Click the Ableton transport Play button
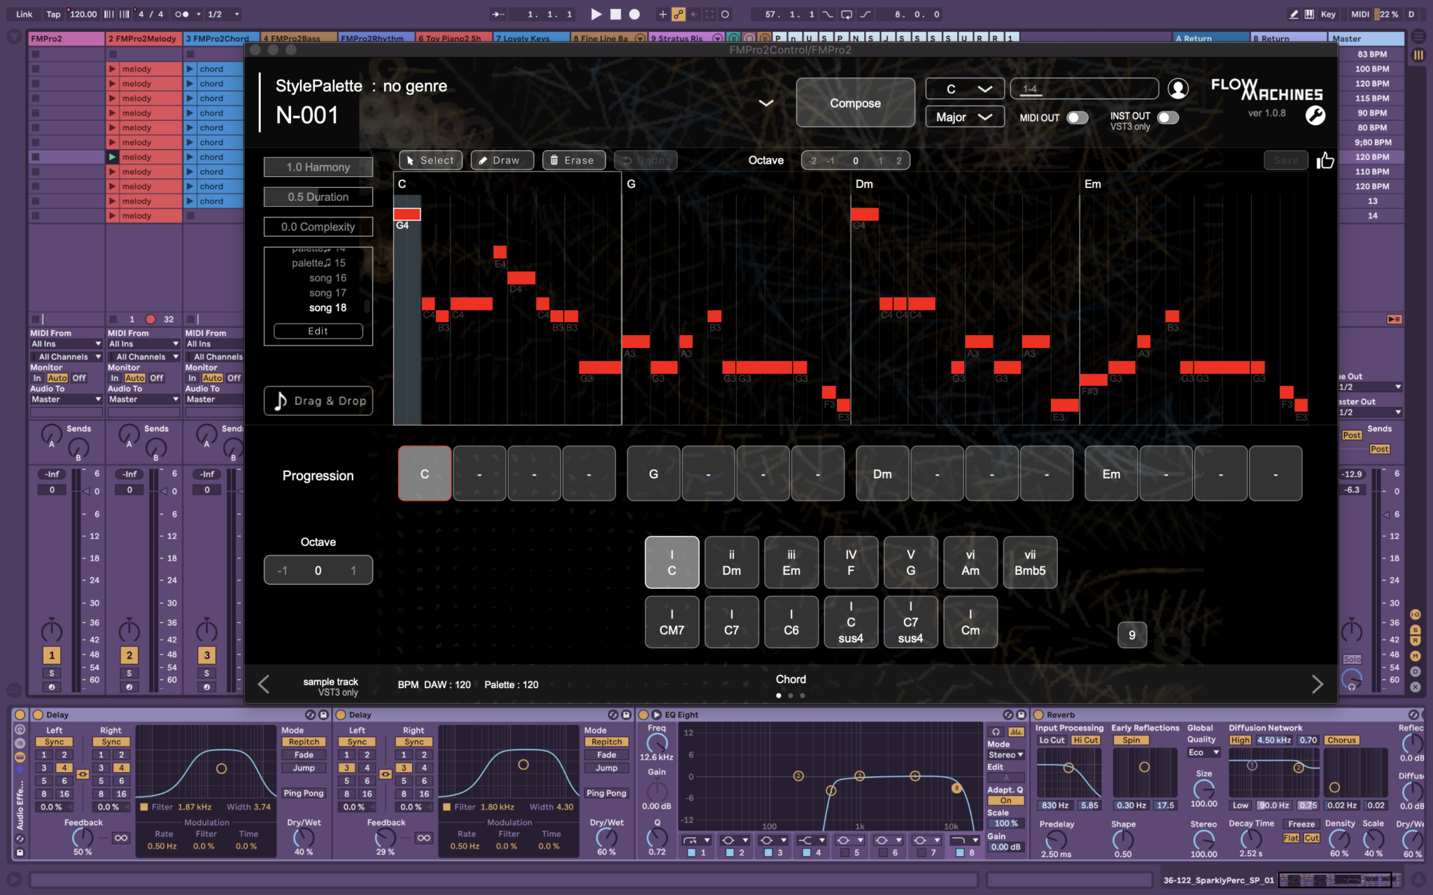Viewport: 1433px width, 895px height. pyautogui.click(x=596, y=14)
